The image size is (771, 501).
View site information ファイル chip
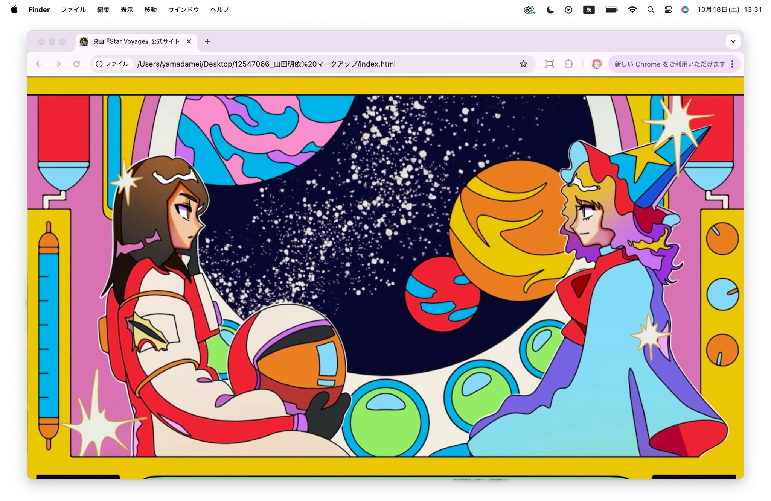[112, 64]
